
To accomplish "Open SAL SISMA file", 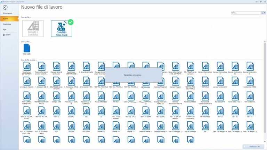I will [86, 127].
